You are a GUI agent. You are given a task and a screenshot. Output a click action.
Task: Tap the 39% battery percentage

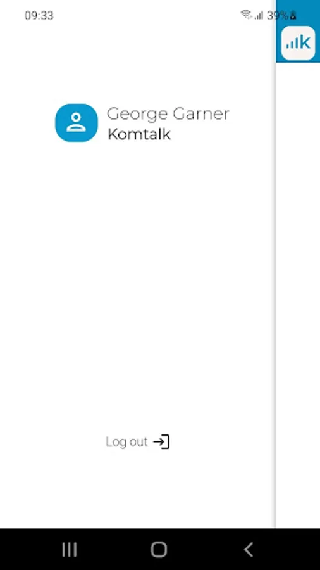(x=278, y=16)
